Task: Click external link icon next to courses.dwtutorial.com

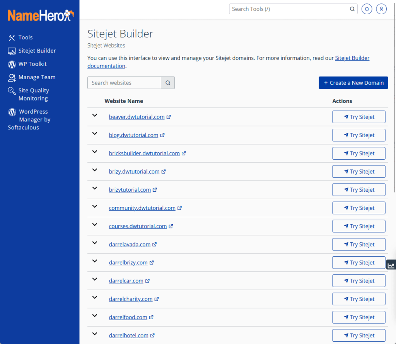Action: point(171,226)
